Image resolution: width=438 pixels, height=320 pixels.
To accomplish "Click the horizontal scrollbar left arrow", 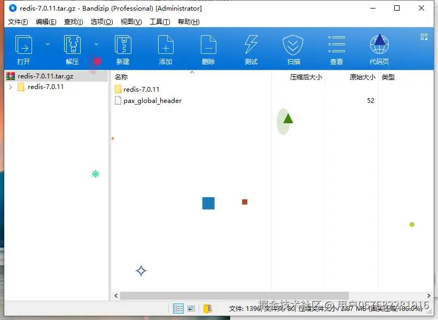I will (x=116, y=295).
